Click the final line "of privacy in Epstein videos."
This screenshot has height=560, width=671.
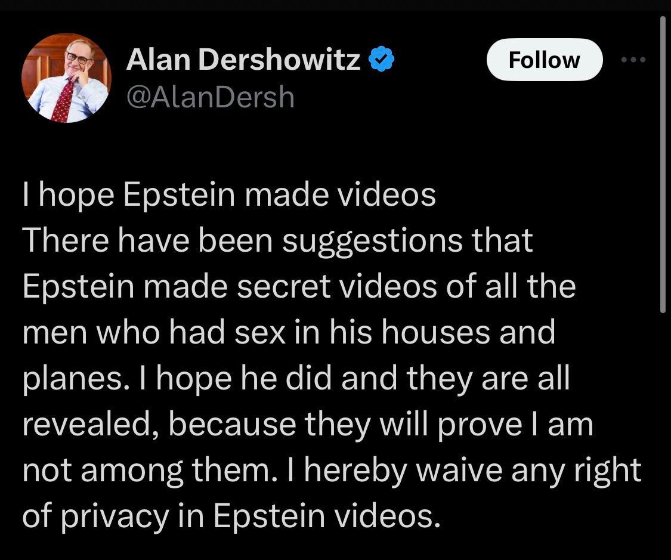pyautogui.click(x=231, y=516)
